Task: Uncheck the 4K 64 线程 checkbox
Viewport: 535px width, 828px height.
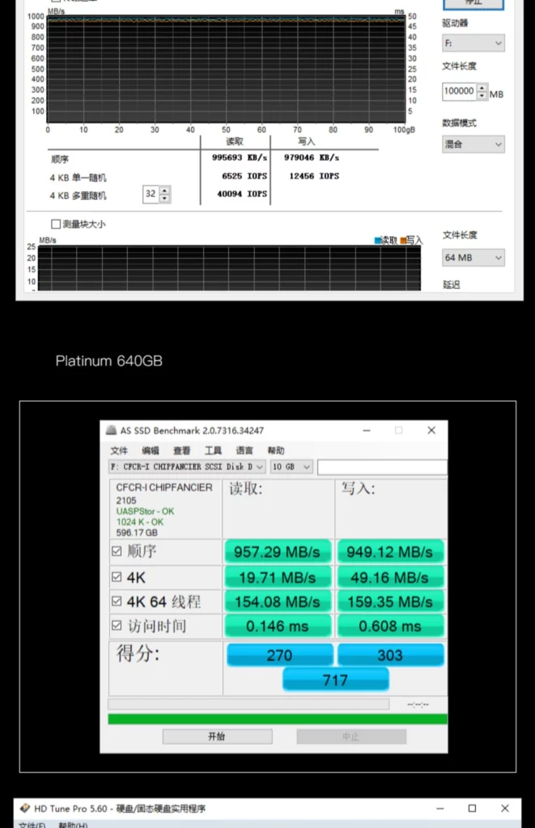Action: click(117, 601)
